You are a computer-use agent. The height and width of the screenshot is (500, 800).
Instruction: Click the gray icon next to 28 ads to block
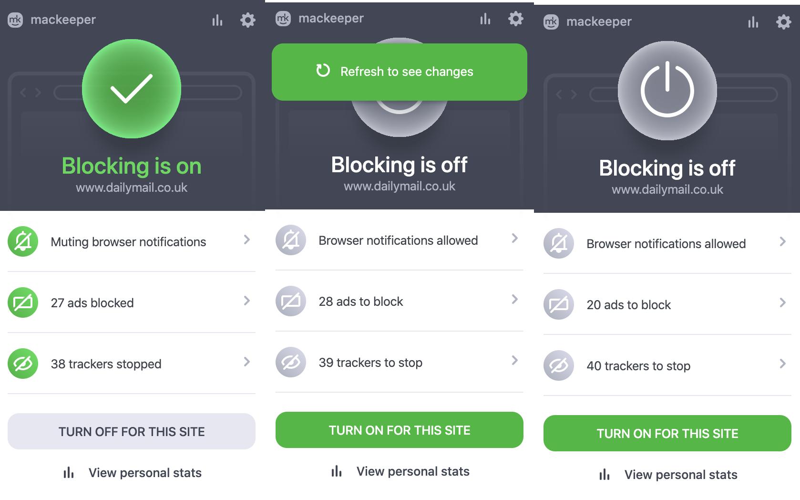291,301
